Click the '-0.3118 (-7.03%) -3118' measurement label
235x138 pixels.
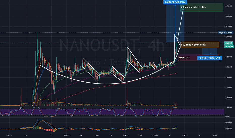click(x=210, y=58)
